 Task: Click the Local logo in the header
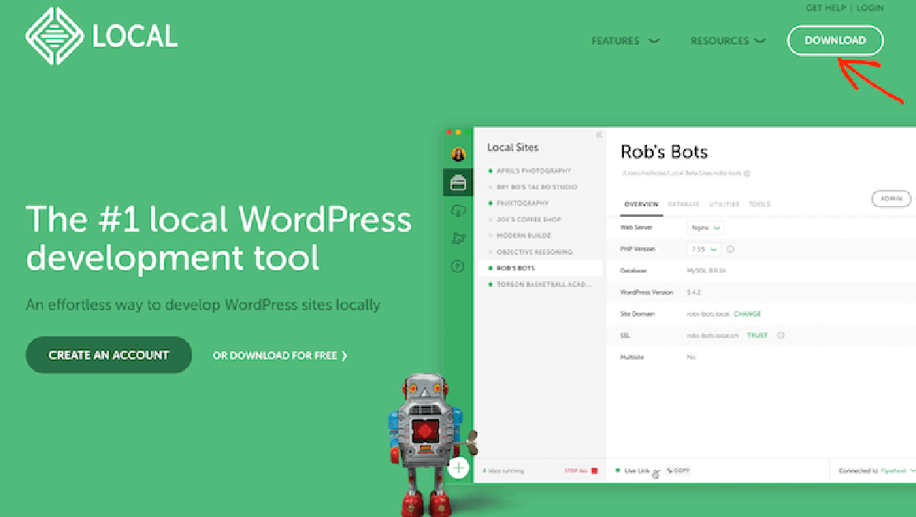pyautogui.click(x=101, y=35)
